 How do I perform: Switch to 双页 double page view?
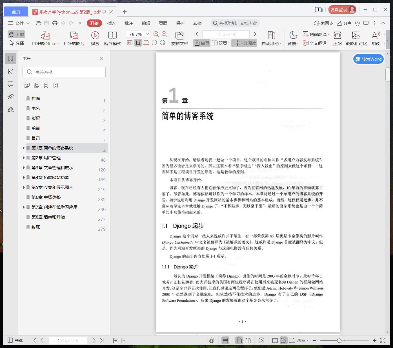point(221,43)
